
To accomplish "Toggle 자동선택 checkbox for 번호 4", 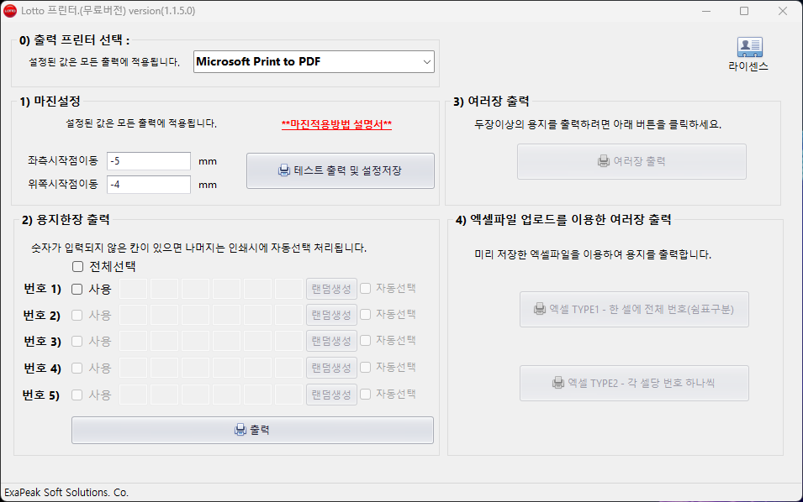I will [366, 367].
